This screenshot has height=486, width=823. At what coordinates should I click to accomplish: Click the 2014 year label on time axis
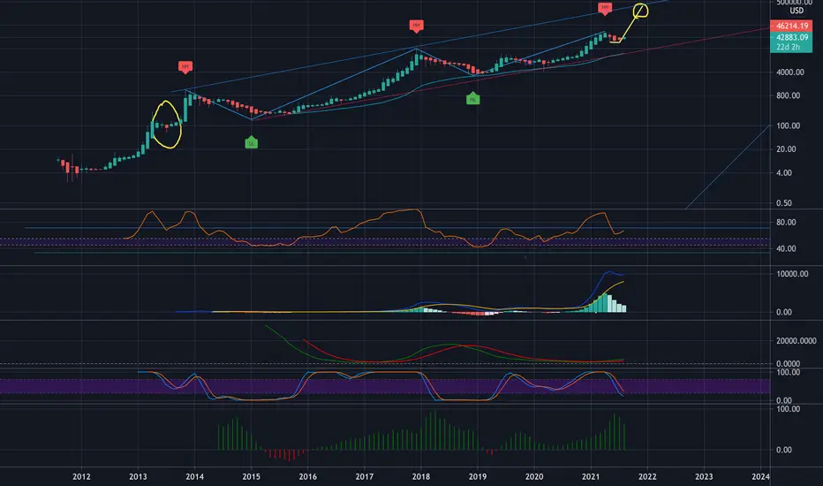[x=195, y=477]
